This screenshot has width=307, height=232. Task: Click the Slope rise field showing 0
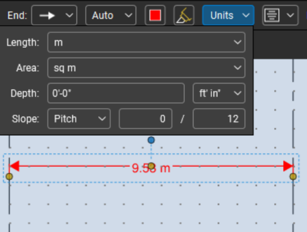145,119
